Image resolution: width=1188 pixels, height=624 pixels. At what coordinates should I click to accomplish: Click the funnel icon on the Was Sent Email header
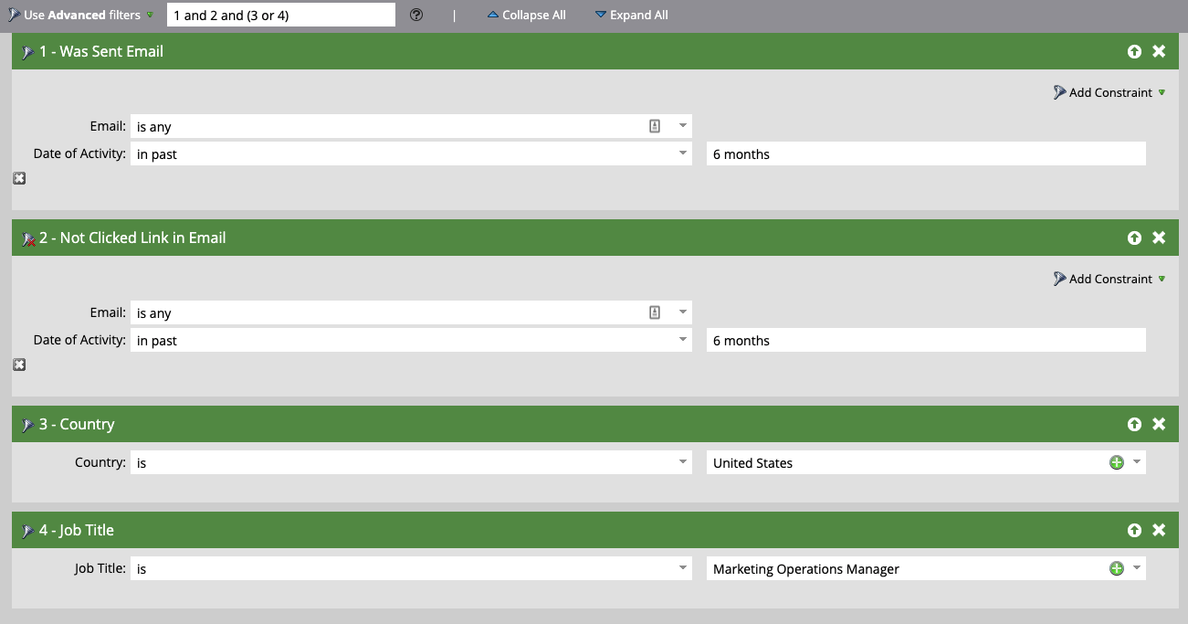(x=28, y=51)
